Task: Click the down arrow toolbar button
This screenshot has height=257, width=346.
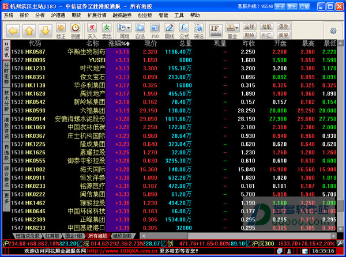Action: 45,31
